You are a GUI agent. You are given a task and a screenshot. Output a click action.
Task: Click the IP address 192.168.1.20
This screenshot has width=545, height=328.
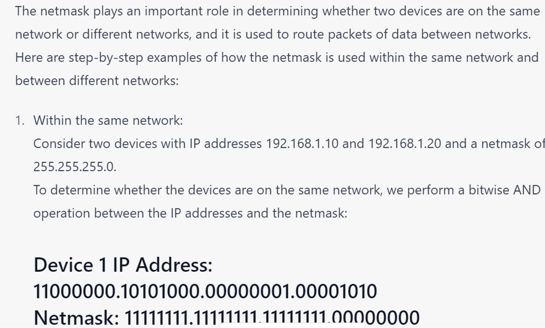404,144
